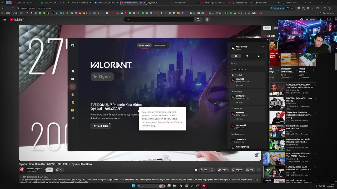Open the chat messages tab icon
Screen dimensions: 337x189
point(247,56)
